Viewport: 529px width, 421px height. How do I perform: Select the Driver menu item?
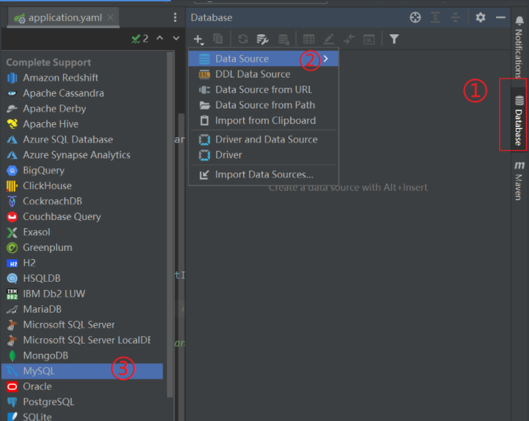pos(263,155)
